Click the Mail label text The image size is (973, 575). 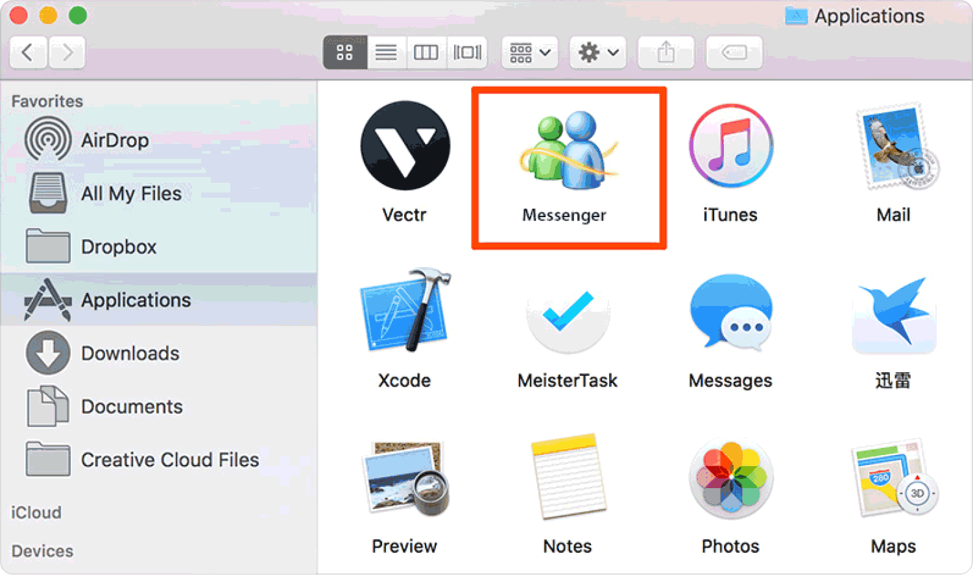[893, 215]
